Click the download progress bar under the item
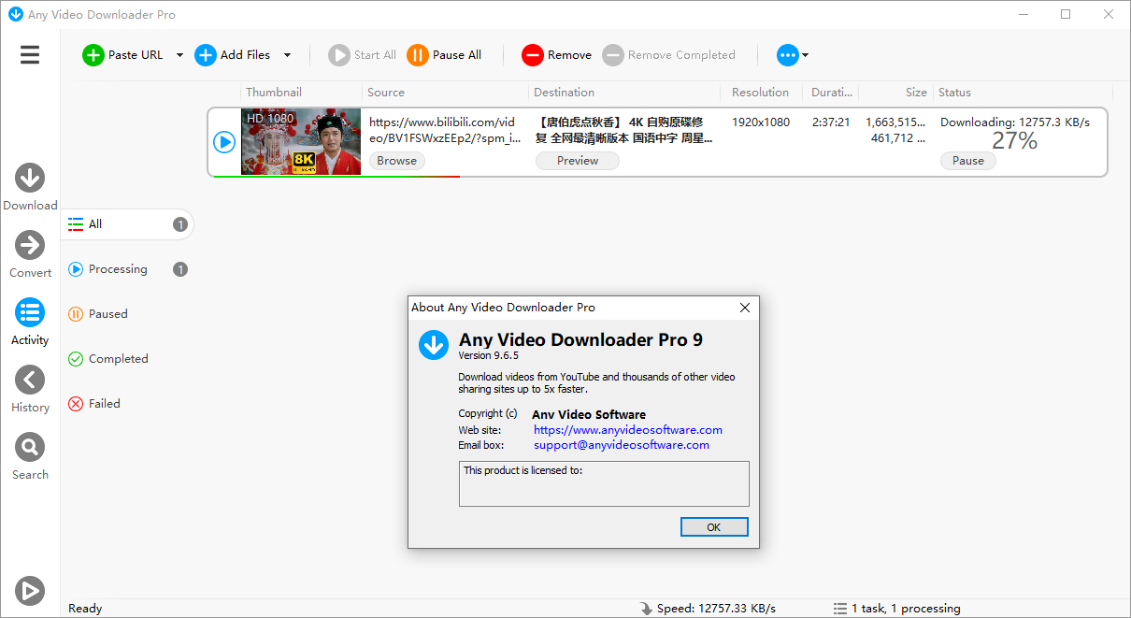The width and height of the screenshot is (1131, 618). coord(336,176)
